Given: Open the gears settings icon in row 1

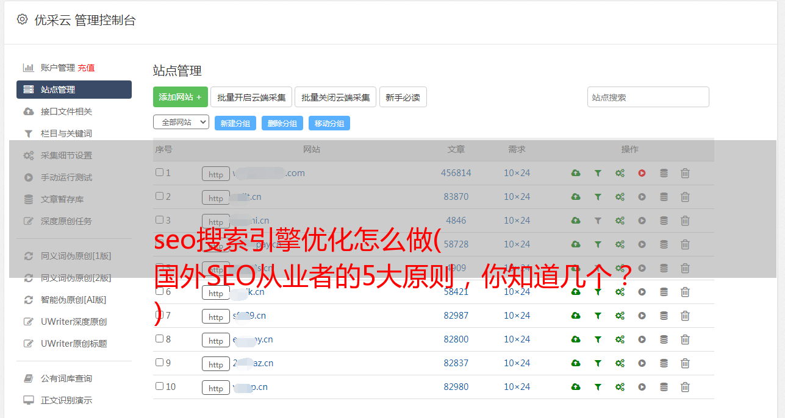Looking at the screenshot, I should [x=620, y=173].
